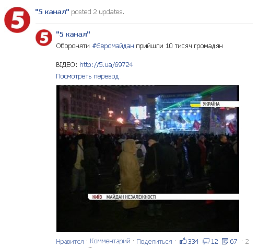Click the thumbs-up likes icon
The height and width of the screenshot is (248, 258).
pos(183,241)
